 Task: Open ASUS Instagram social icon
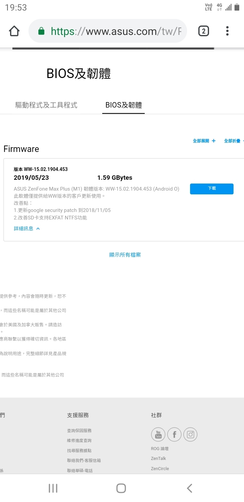(x=190, y=435)
